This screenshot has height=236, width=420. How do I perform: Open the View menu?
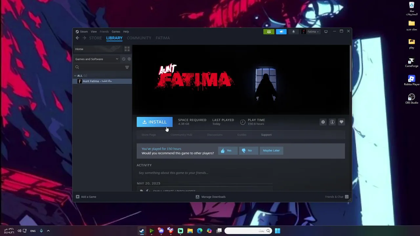(94, 31)
